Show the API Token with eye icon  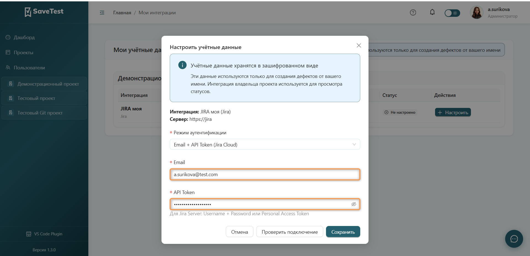coord(354,204)
